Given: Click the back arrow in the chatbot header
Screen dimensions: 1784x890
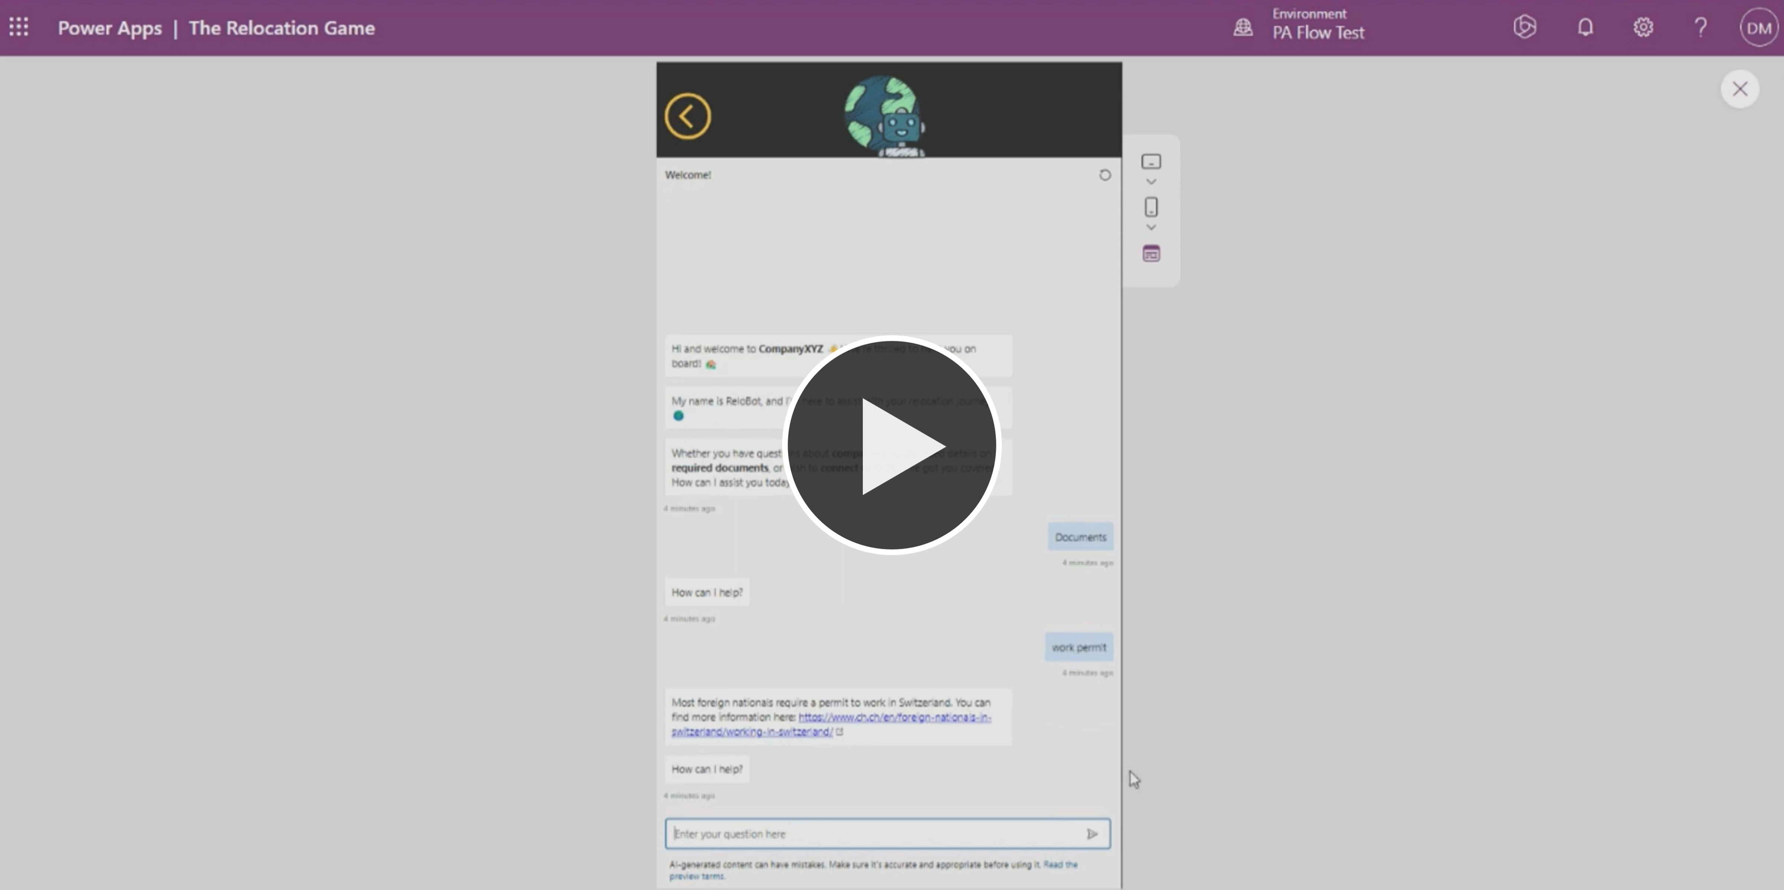Looking at the screenshot, I should (688, 116).
